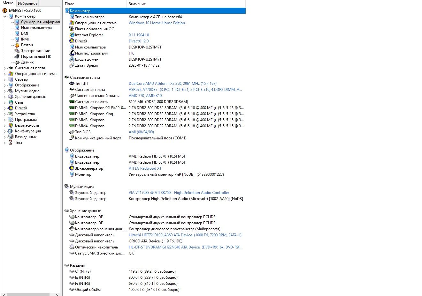Click the Тест hourglass icon

click(11, 143)
